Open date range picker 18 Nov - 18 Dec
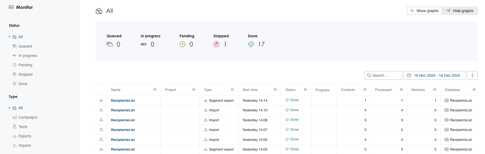This screenshot has width=485, height=154. (434, 75)
